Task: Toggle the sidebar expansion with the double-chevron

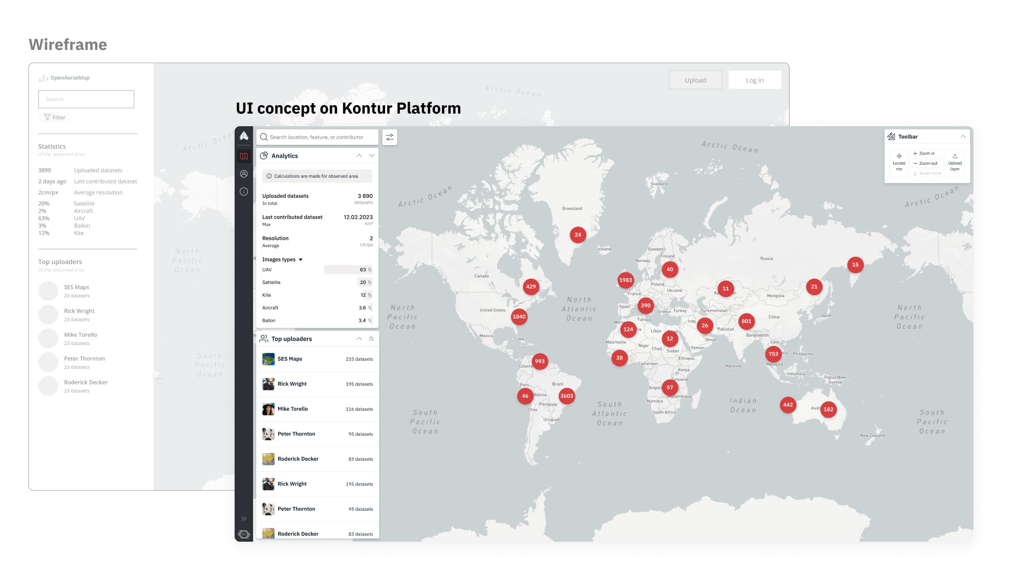Action: point(244,518)
